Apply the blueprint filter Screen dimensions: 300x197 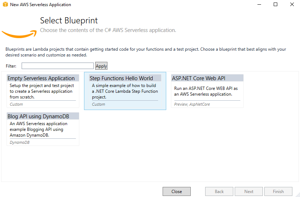point(101,66)
